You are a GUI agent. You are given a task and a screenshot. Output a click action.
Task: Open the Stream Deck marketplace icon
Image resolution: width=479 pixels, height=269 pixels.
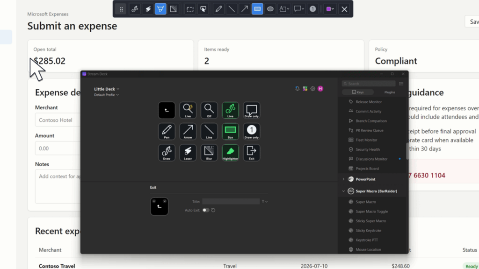[x=305, y=88]
